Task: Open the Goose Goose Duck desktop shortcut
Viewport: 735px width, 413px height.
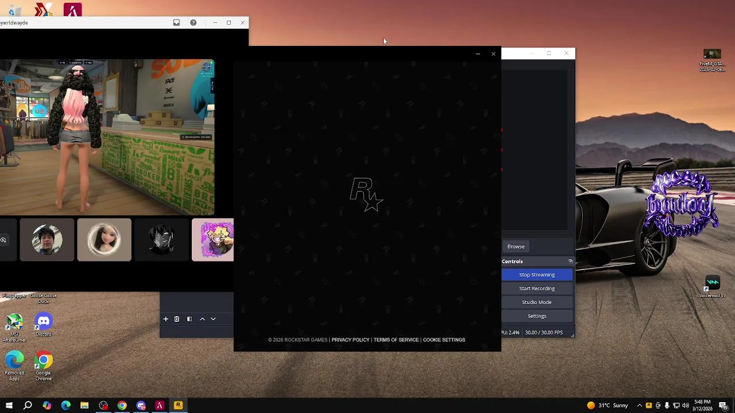Action: coord(44,298)
